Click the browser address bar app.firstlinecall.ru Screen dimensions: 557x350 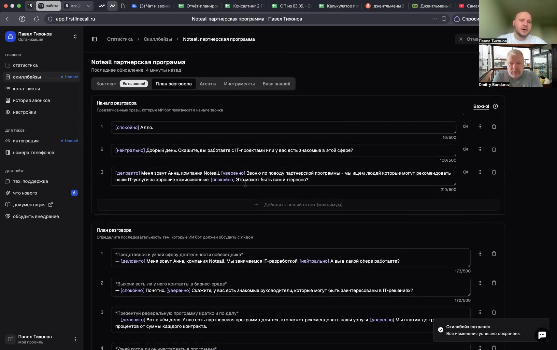pyautogui.click(x=76, y=19)
